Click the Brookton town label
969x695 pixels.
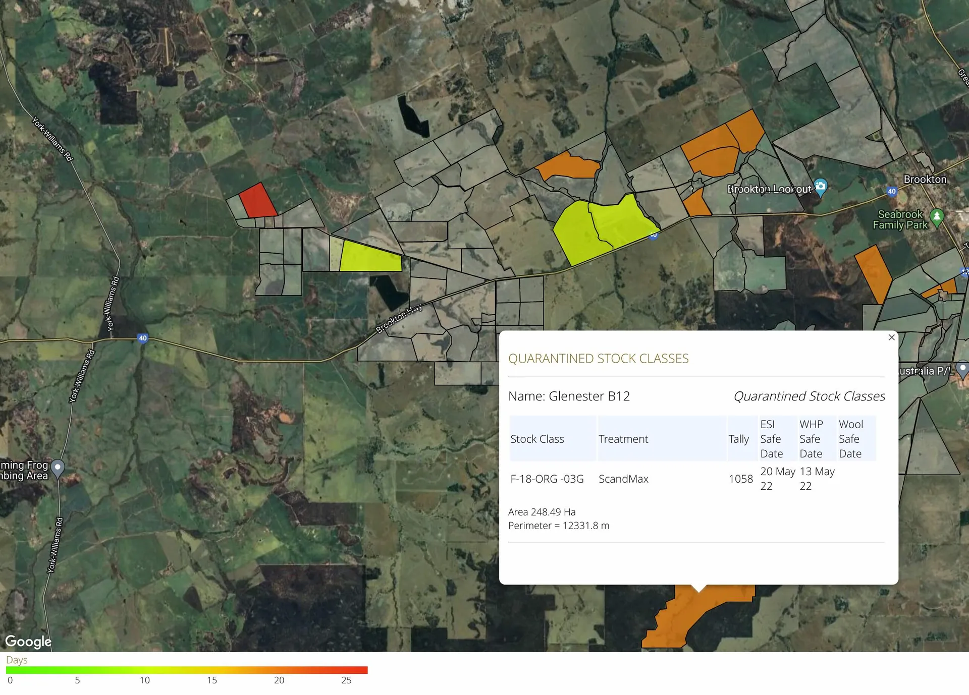coord(925,180)
